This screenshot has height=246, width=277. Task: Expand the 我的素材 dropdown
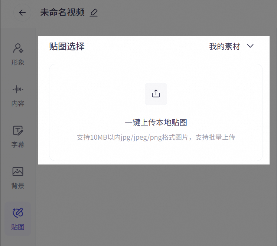click(x=231, y=47)
